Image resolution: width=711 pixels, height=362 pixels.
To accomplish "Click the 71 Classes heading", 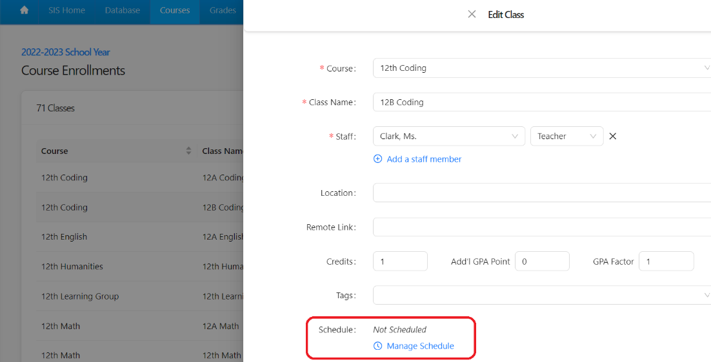I will point(55,108).
